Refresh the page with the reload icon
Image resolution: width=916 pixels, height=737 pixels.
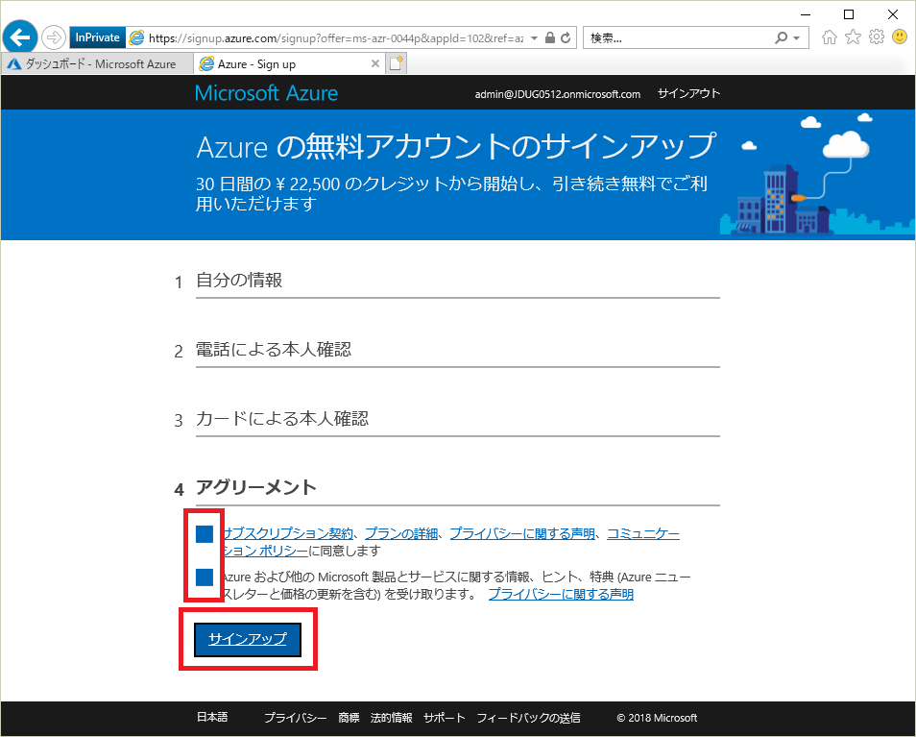[x=566, y=38]
